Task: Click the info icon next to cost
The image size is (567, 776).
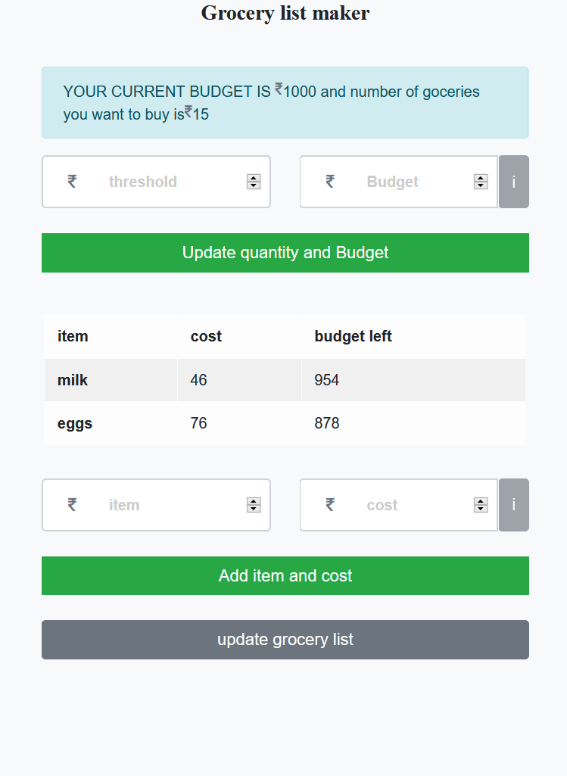Action: pos(514,505)
